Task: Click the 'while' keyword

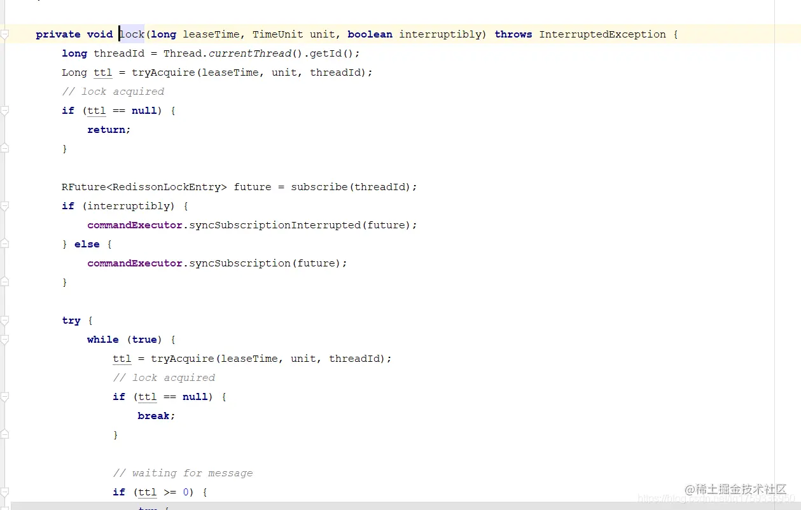Action: (x=103, y=340)
